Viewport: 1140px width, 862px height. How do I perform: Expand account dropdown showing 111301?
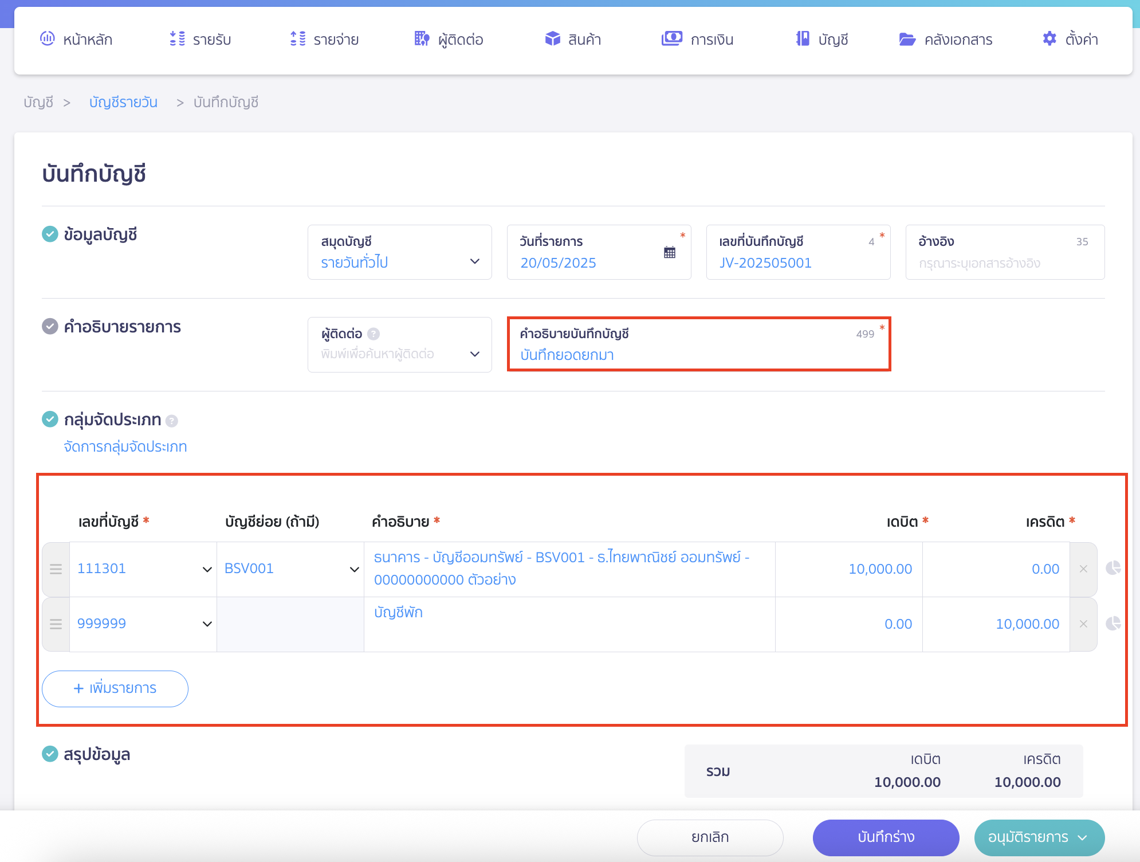207,569
